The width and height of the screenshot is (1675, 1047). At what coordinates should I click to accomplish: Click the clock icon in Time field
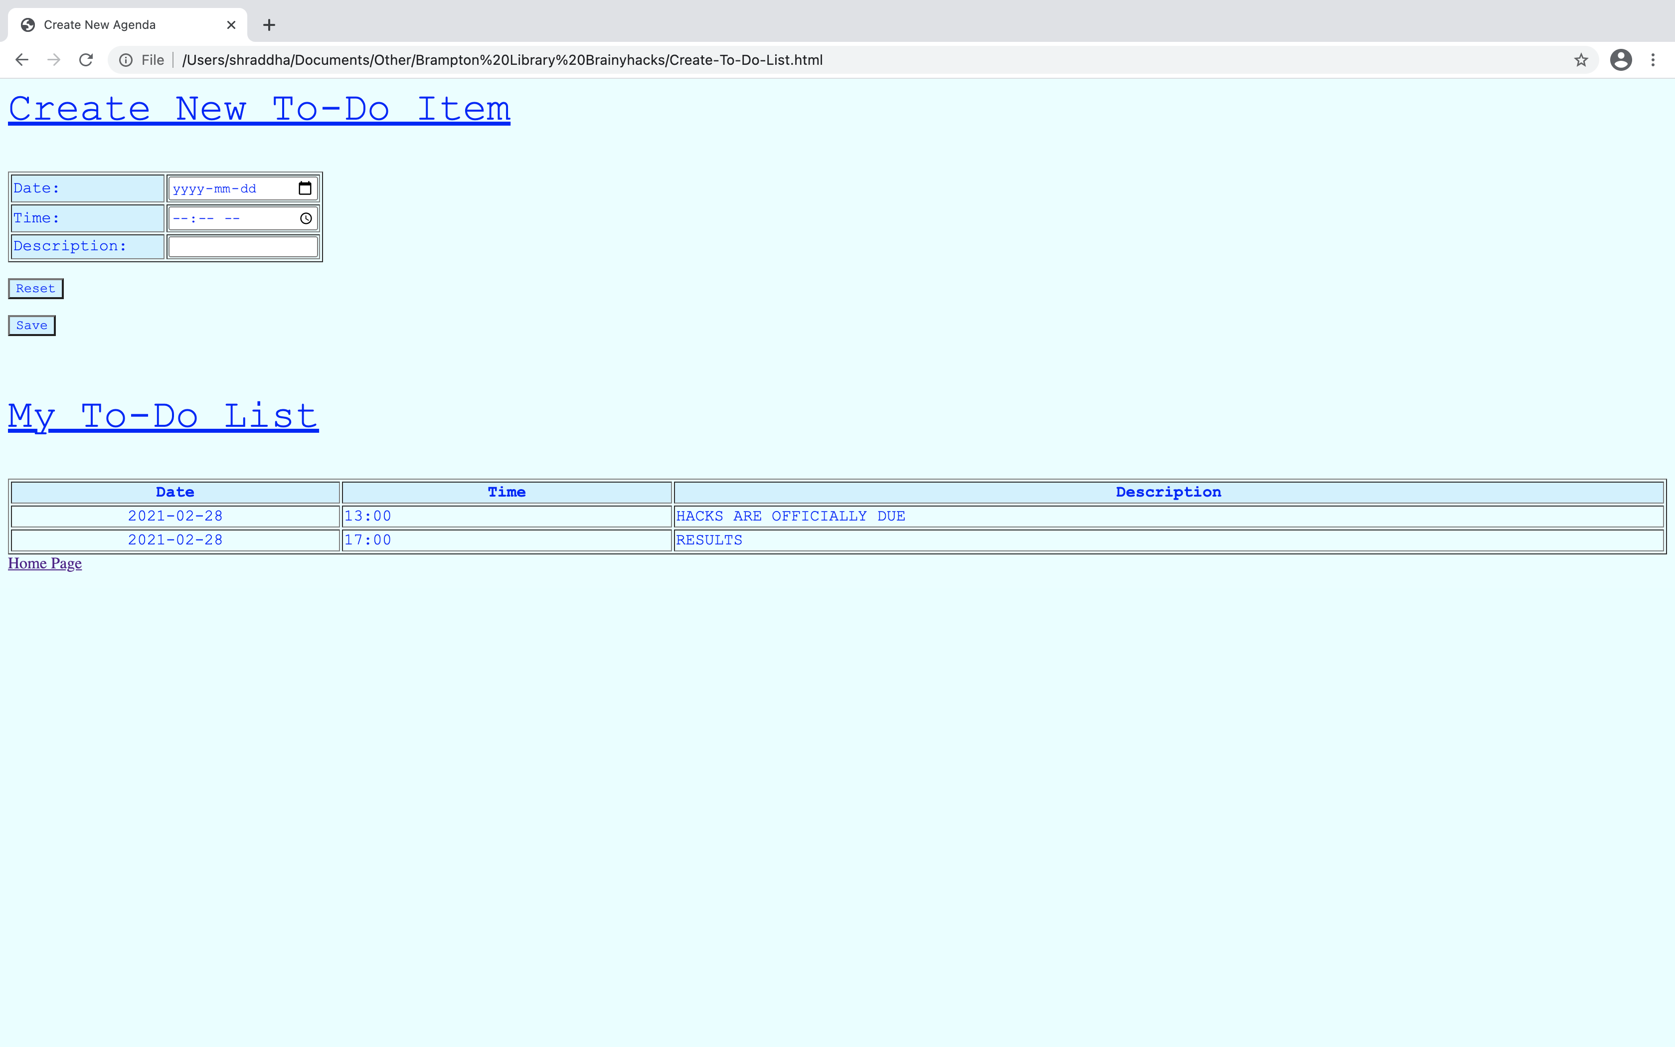click(306, 219)
